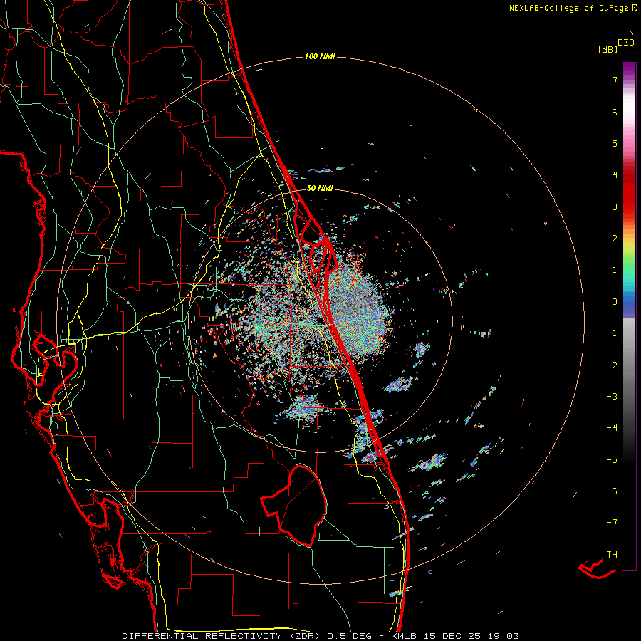Click the TH label on color scale

(x=612, y=554)
